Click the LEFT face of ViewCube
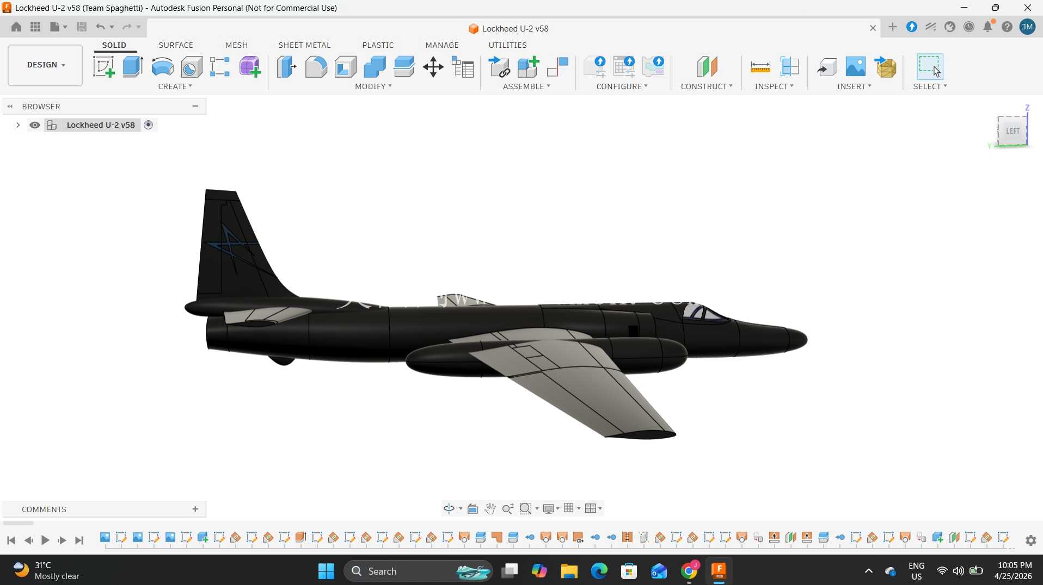 click(x=1013, y=131)
